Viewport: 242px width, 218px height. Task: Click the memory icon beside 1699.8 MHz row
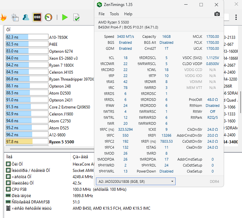[8, 195]
